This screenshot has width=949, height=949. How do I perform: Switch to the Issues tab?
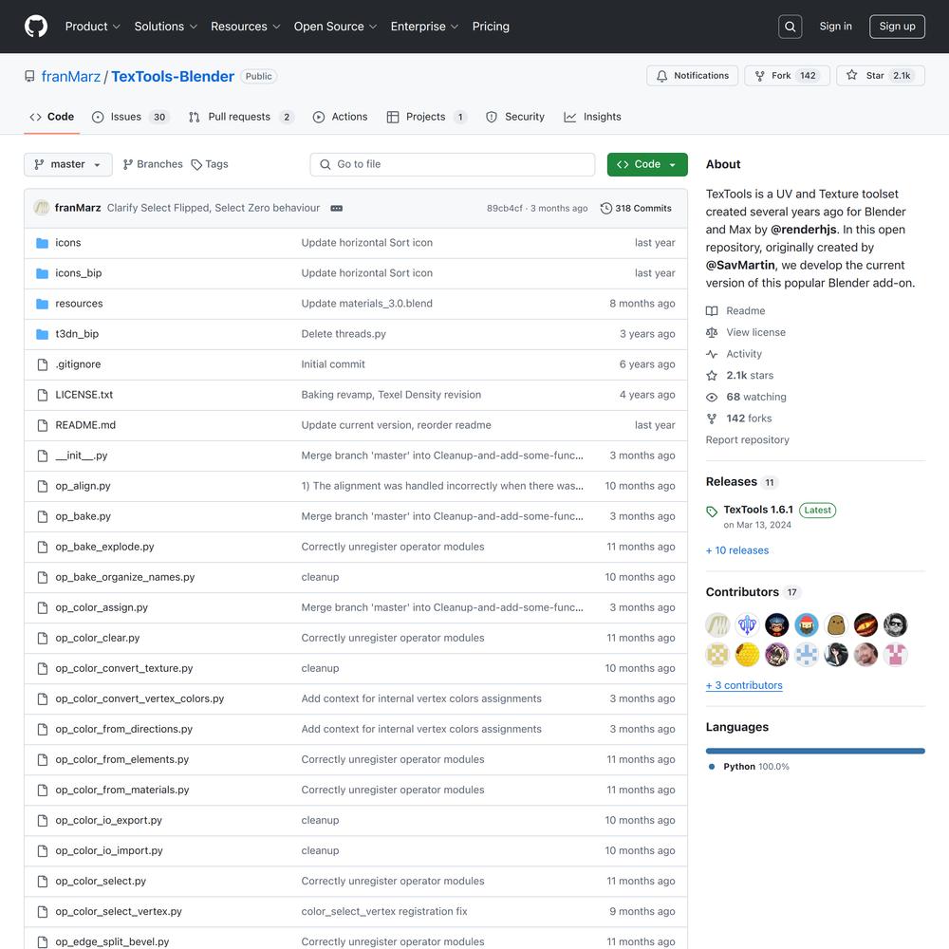pos(131,117)
